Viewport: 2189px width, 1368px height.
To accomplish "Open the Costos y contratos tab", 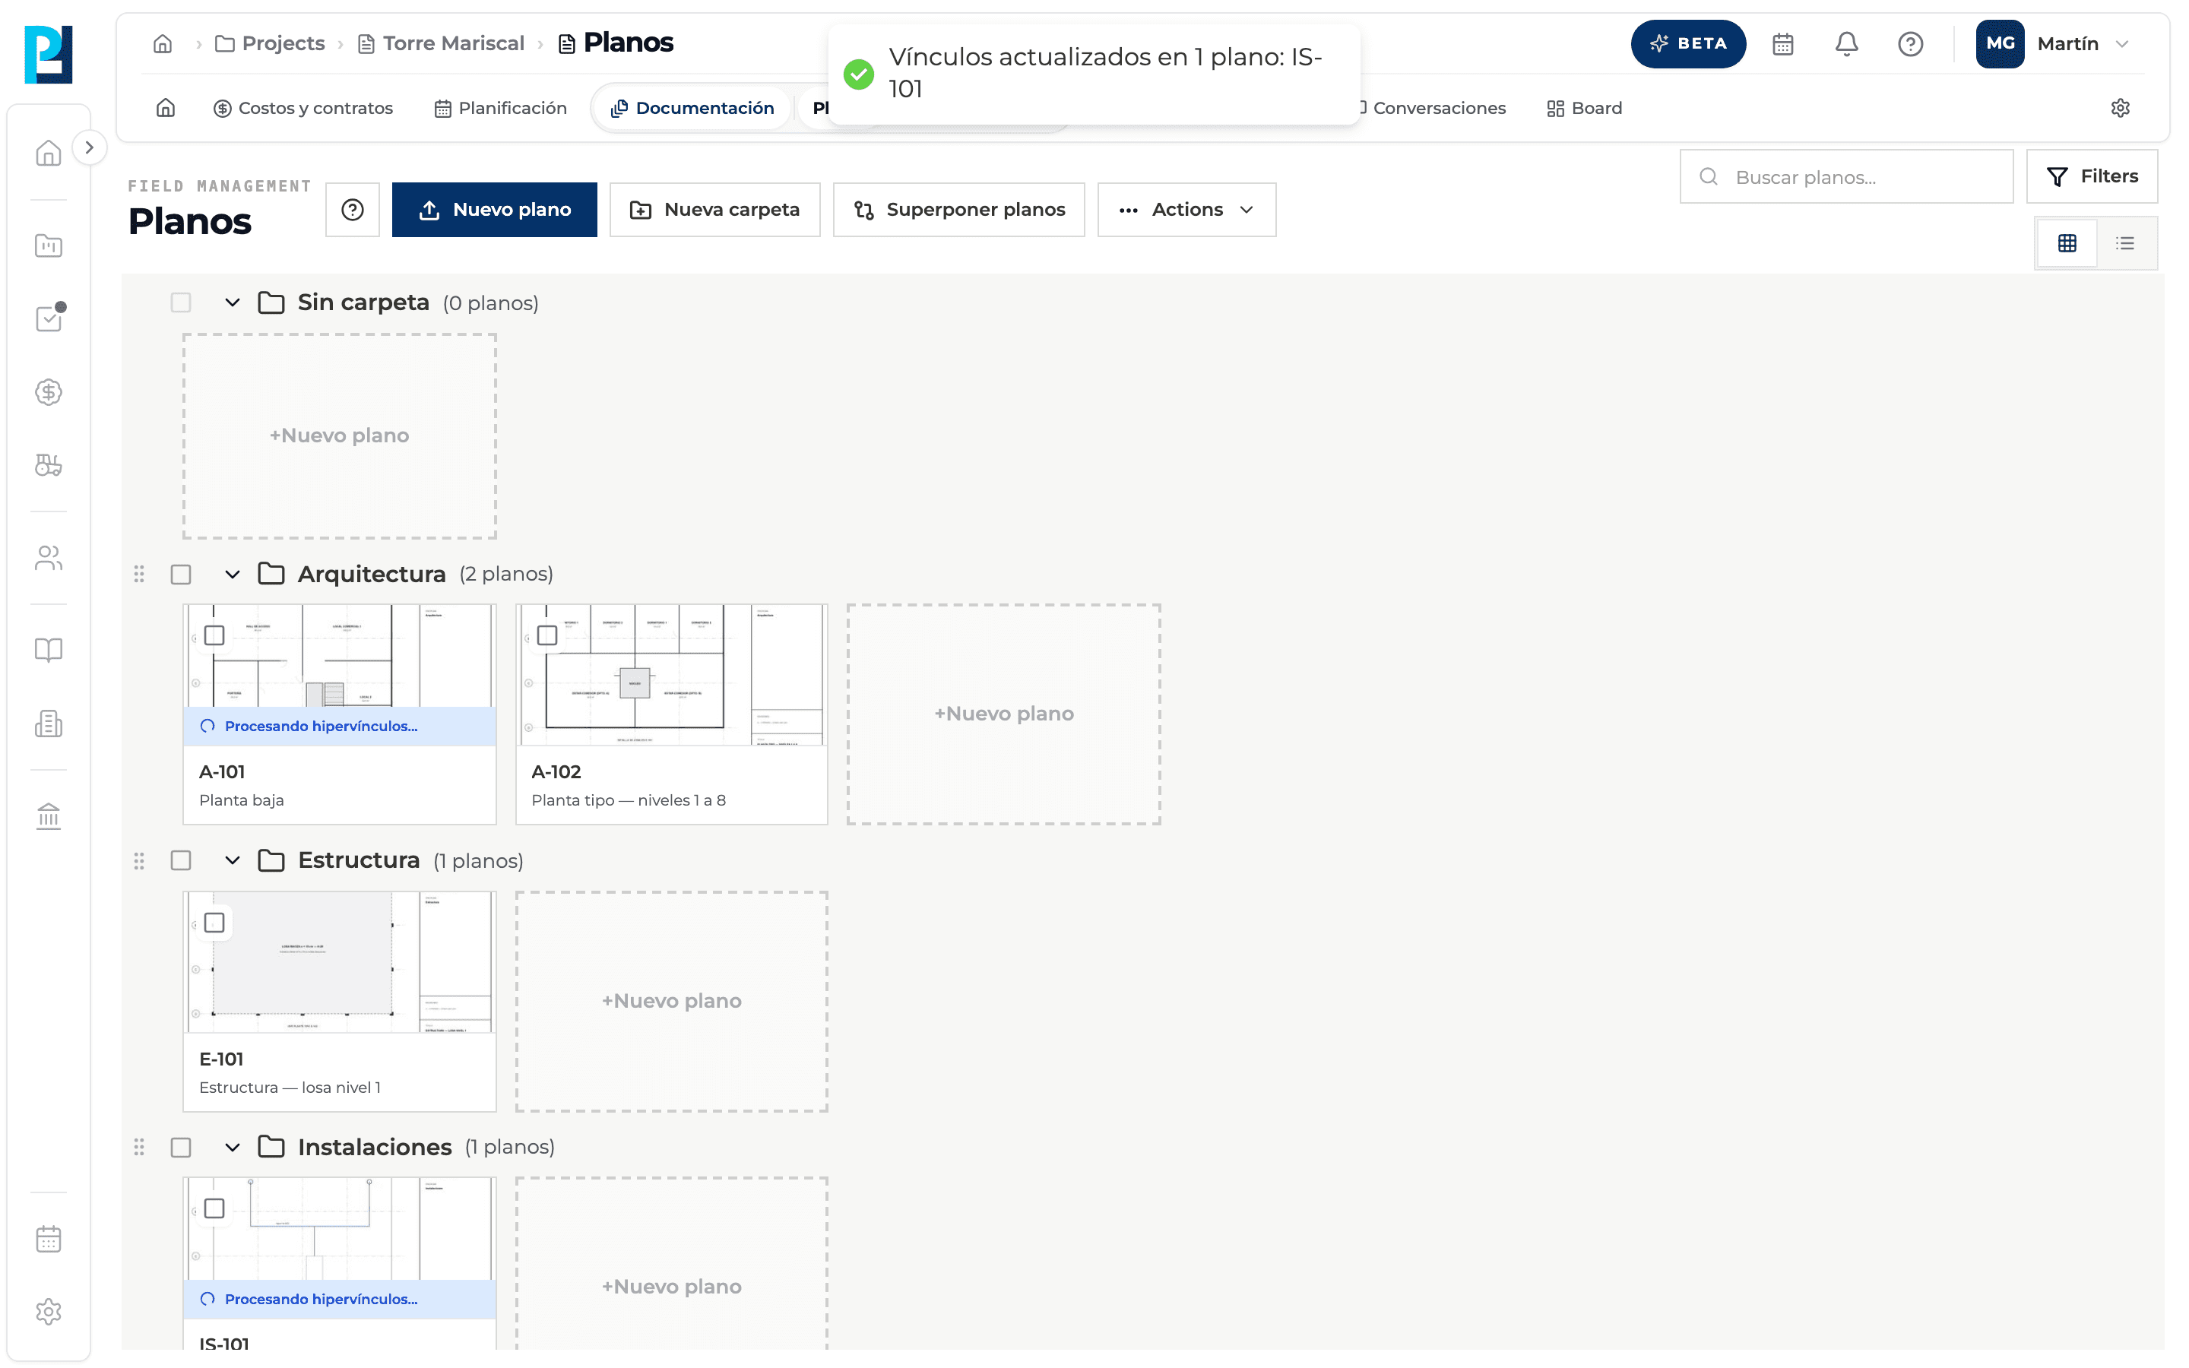I will [303, 108].
